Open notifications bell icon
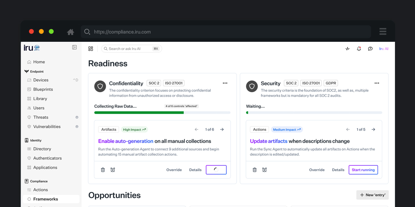Screen dimensions: 415x207 tap(359, 49)
